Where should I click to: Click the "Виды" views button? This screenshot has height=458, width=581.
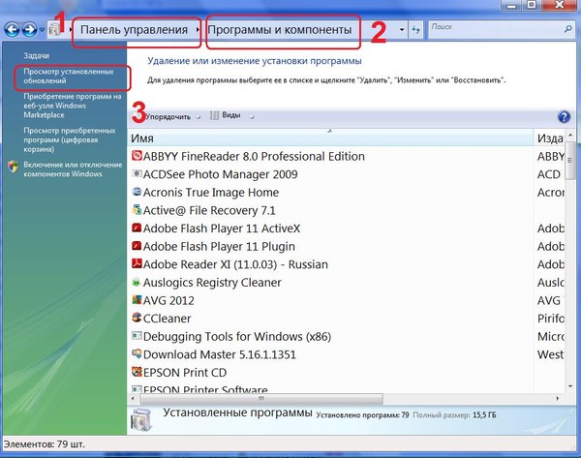pyautogui.click(x=226, y=115)
